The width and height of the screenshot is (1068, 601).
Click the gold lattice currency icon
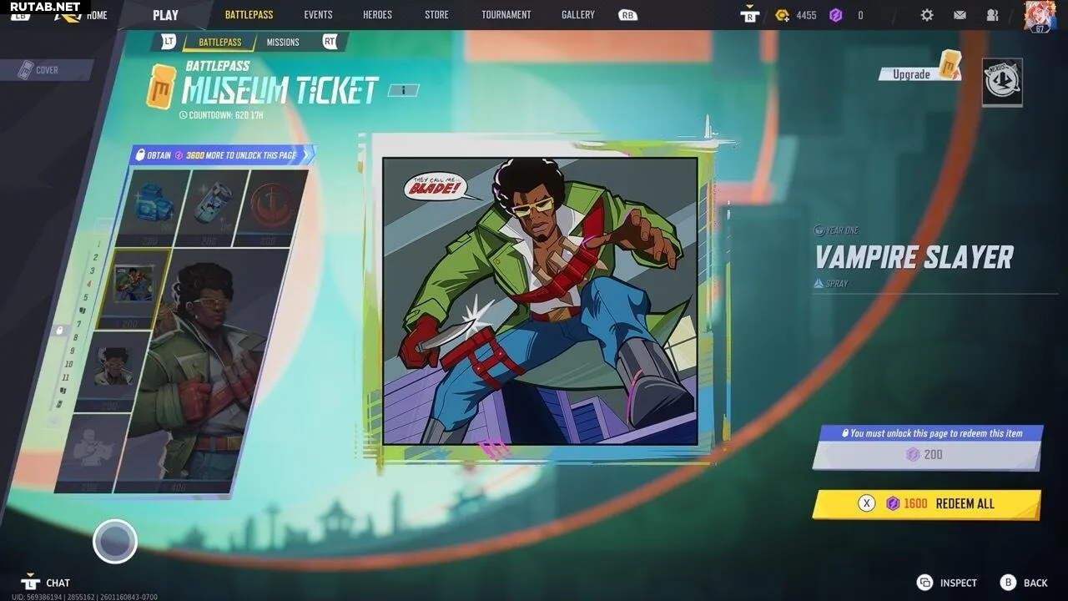tap(782, 15)
